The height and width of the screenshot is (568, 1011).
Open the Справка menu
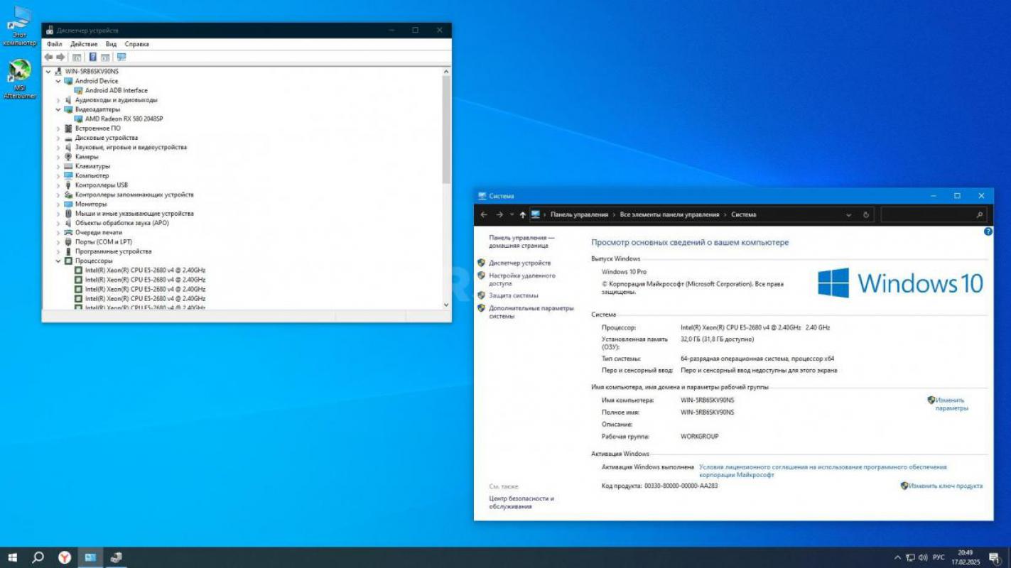(137, 44)
